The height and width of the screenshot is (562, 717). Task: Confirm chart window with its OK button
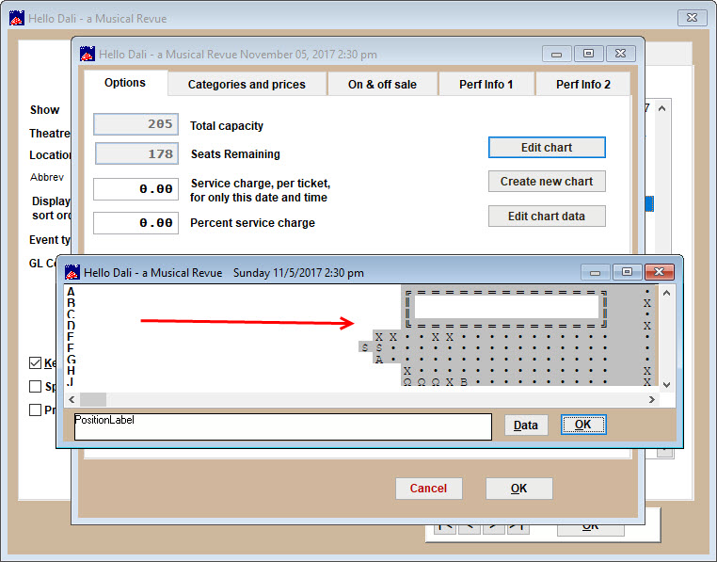click(x=583, y=425)
